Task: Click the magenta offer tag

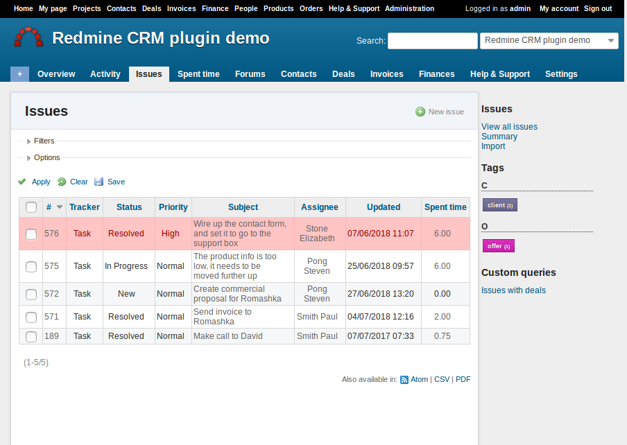Action: [x=498, y=246]
